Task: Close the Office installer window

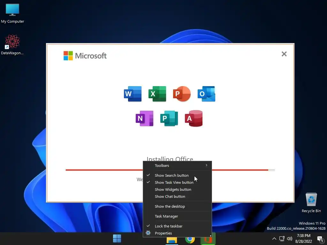Action: (284, 54)
